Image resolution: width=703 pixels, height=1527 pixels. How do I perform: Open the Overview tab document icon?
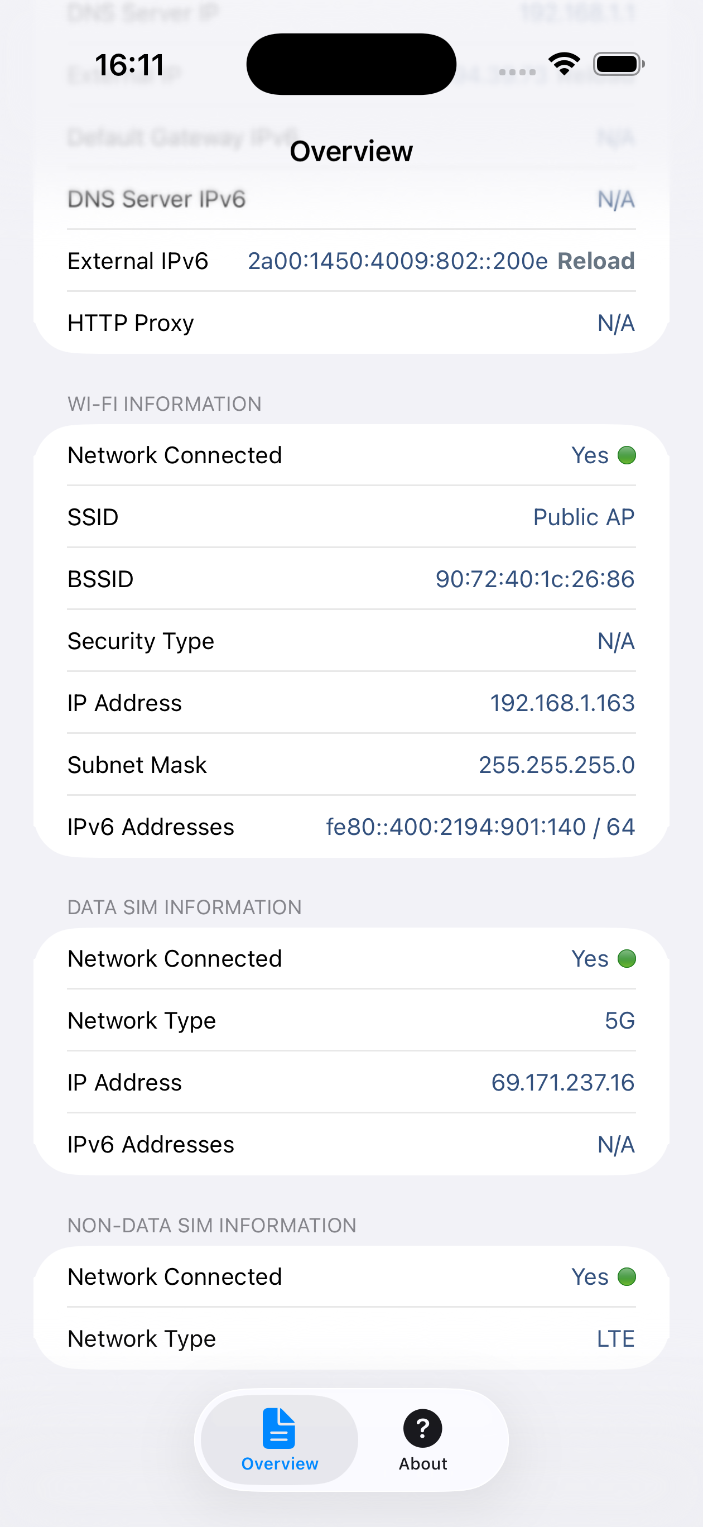tap(278, 1428)
